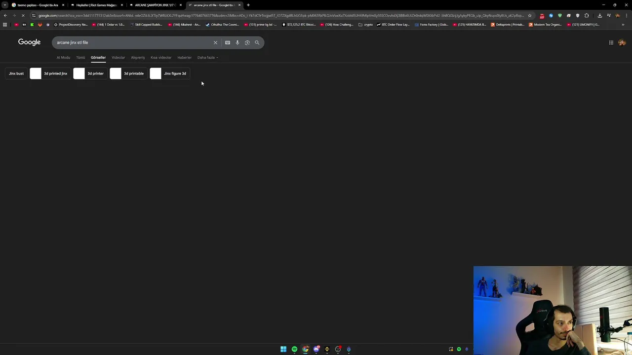Close the teemo şapkası tab
Image resolution: width=632 pixels, height=355 pixels.
click(x=63, y=5)
